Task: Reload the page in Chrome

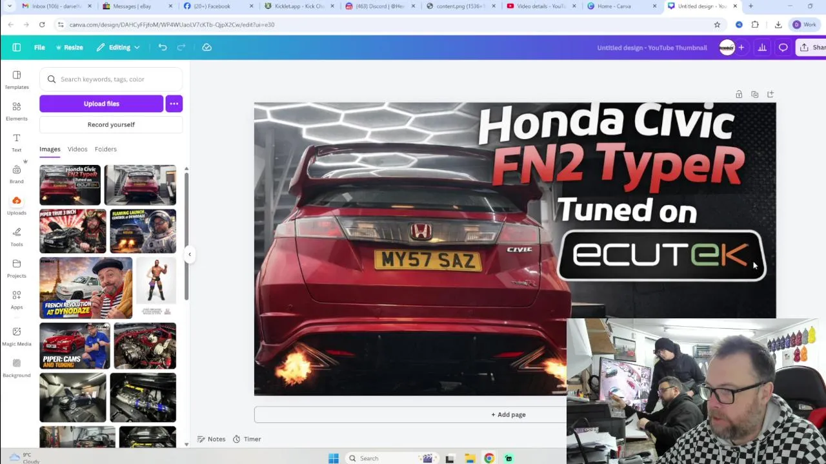Action: pyautogui.click(x=42, y=24)
